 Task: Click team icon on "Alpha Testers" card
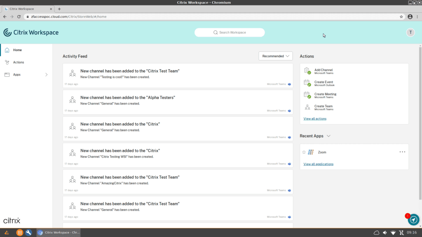pos(73,100)
